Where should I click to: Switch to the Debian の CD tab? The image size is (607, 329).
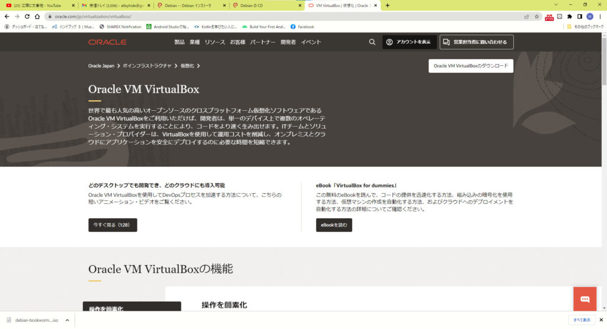[x=266, y=5]
